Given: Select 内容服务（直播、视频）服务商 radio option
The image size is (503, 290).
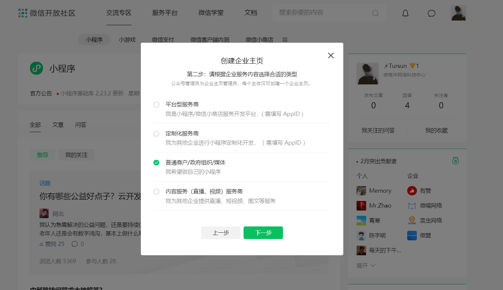Looking at the screenshot, I should (x=156, y=192).
